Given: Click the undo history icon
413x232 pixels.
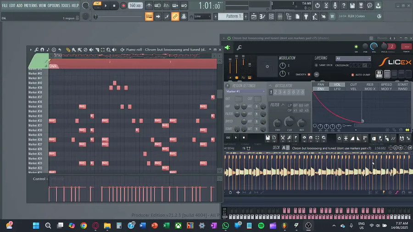Looking at the screenshot, I should (x=318, y=6).
